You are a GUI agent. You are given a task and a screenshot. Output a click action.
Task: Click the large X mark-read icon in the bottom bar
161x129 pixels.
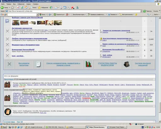click(9, 64)
